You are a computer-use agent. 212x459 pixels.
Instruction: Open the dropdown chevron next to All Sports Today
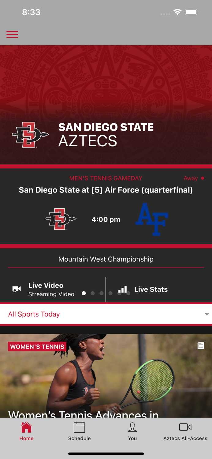point(207,314)
